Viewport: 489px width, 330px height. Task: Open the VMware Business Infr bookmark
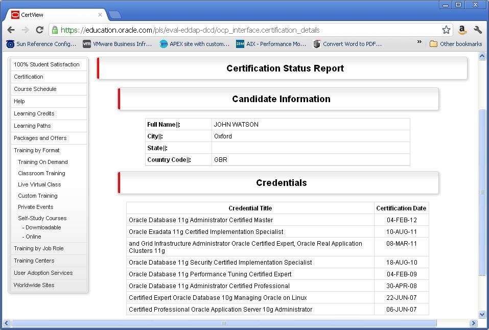[x=117, y=44]
